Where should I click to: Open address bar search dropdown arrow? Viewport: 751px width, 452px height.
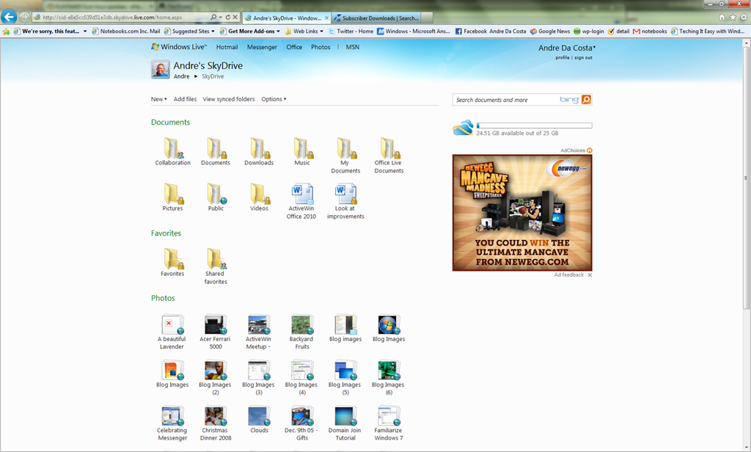click(220, 18)
